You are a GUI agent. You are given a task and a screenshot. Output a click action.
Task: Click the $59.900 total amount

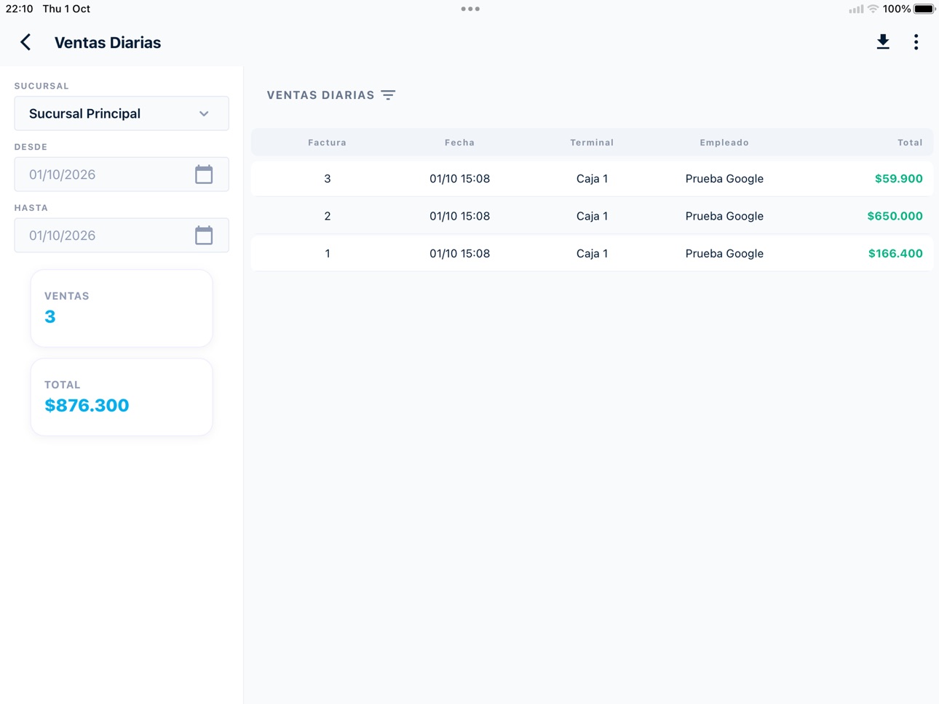898,179
